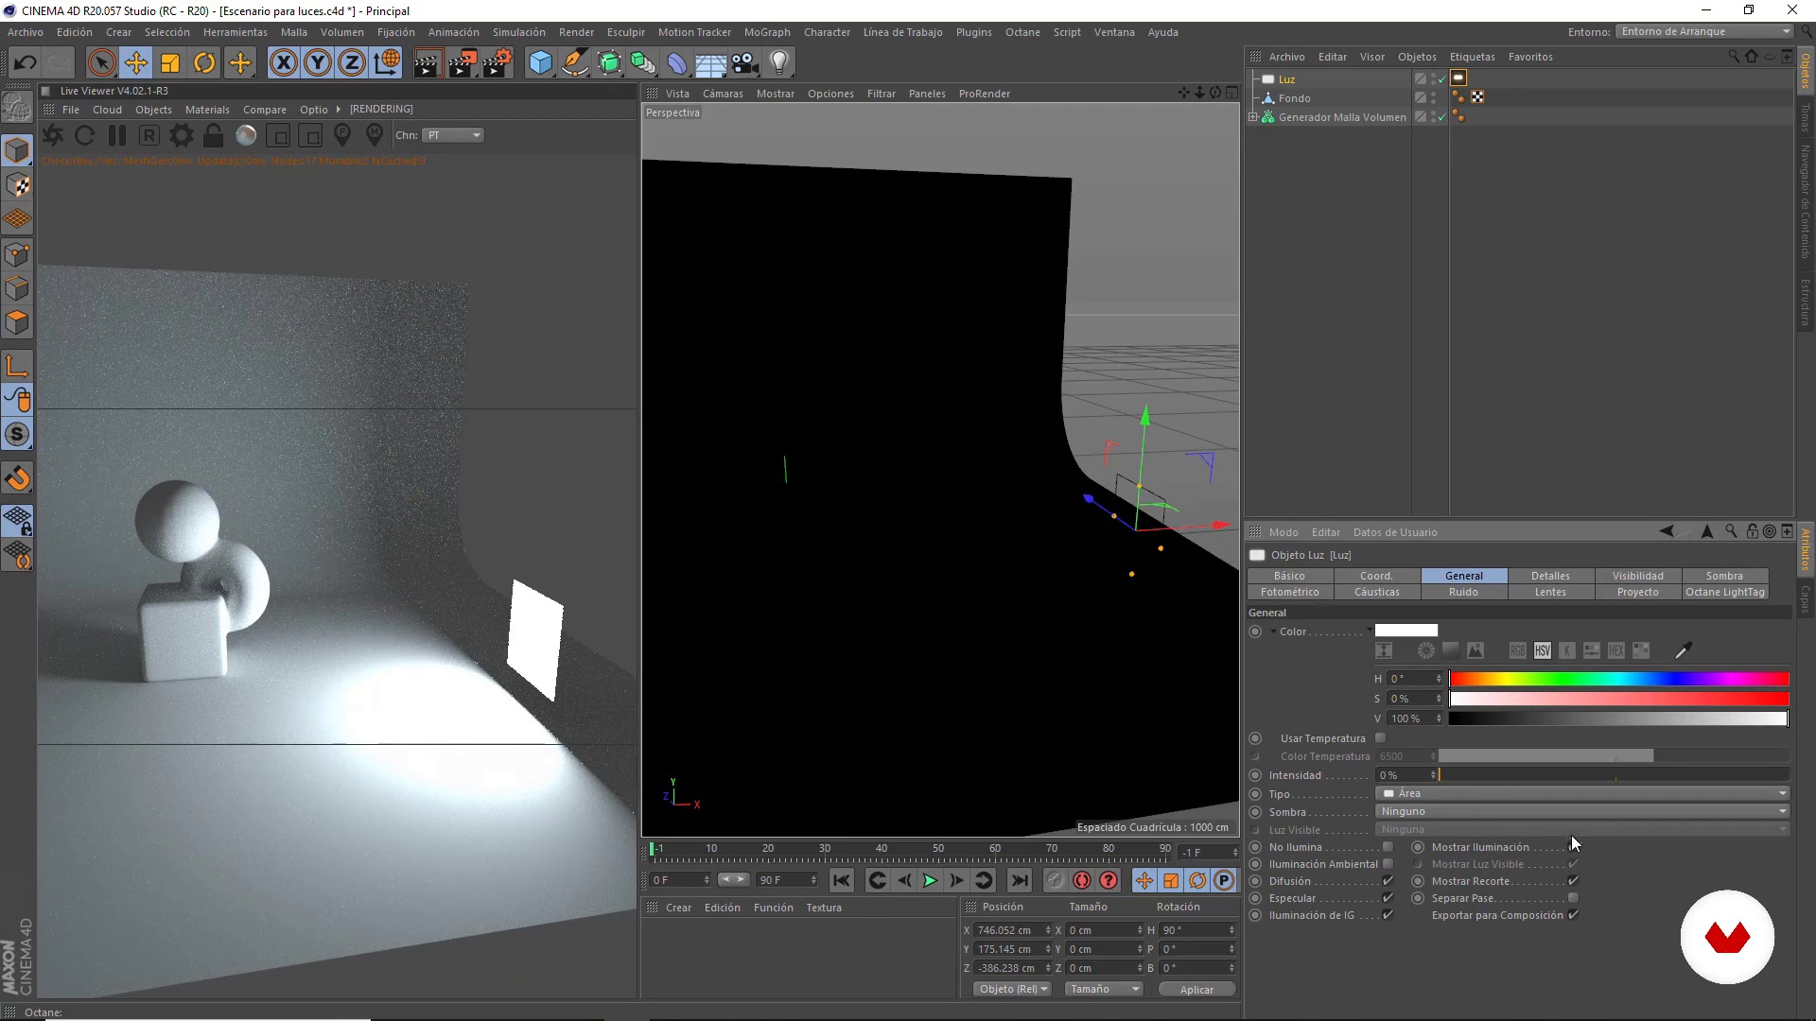1816x1021 pixels.
Task: Open the Octane menu
Action: [x=1022, y=32]
